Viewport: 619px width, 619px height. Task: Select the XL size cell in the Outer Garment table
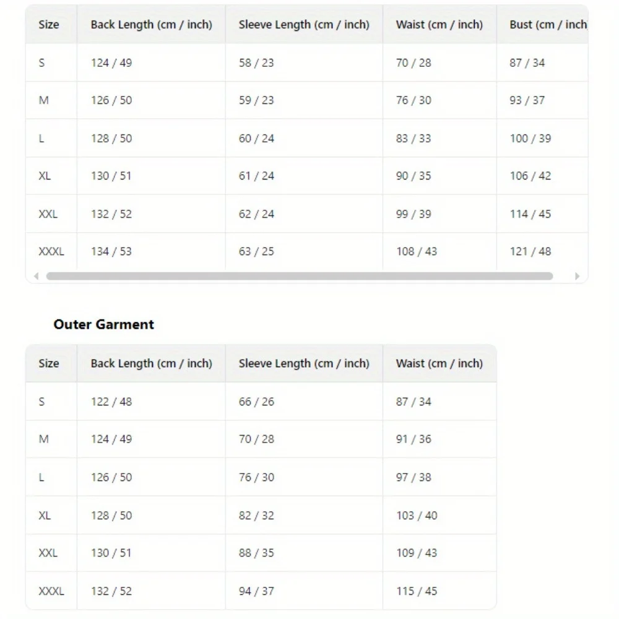(45, 516)
